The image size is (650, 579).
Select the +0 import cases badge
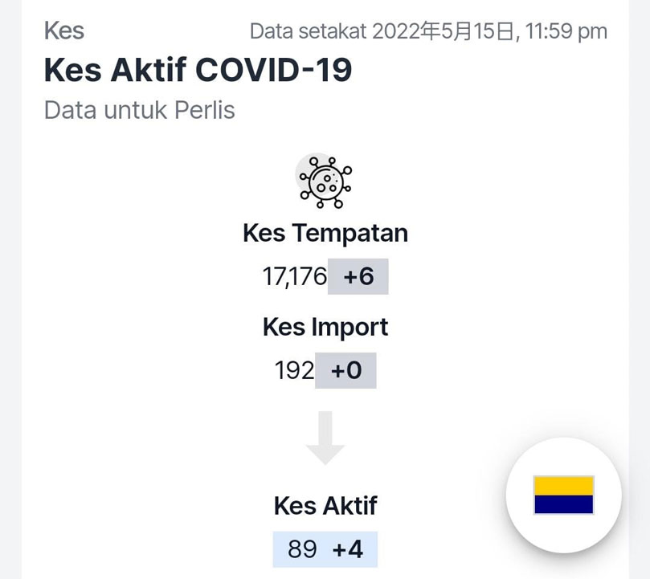(x=345, y=370)
